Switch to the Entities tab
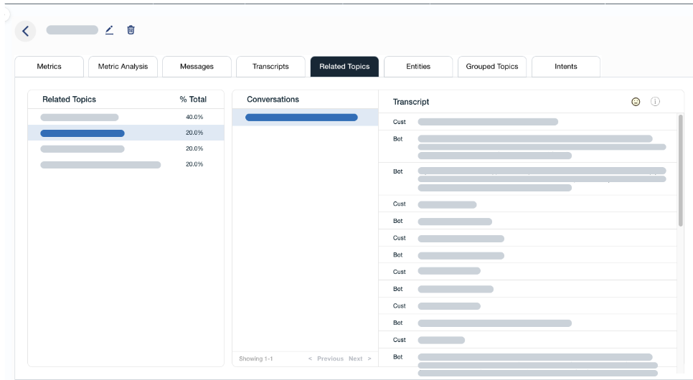 pos(418,67)
